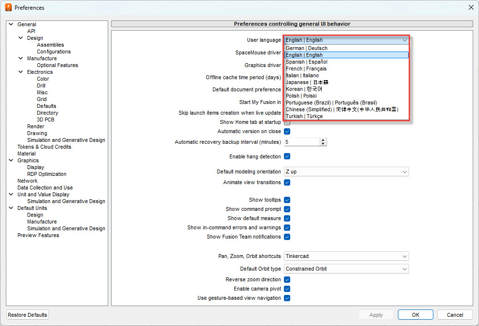479x326 pixels.
Task: Open RDP Optimization preferences
Action: pos(47,174)
